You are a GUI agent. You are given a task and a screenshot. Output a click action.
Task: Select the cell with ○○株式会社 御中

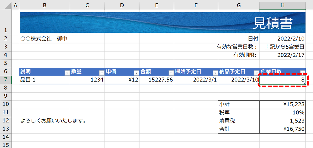coord(45,39)
